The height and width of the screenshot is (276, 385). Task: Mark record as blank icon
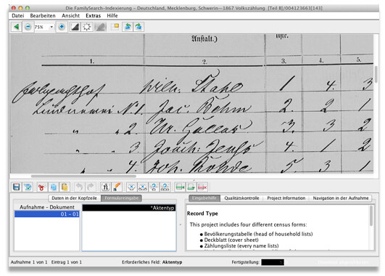143,187
